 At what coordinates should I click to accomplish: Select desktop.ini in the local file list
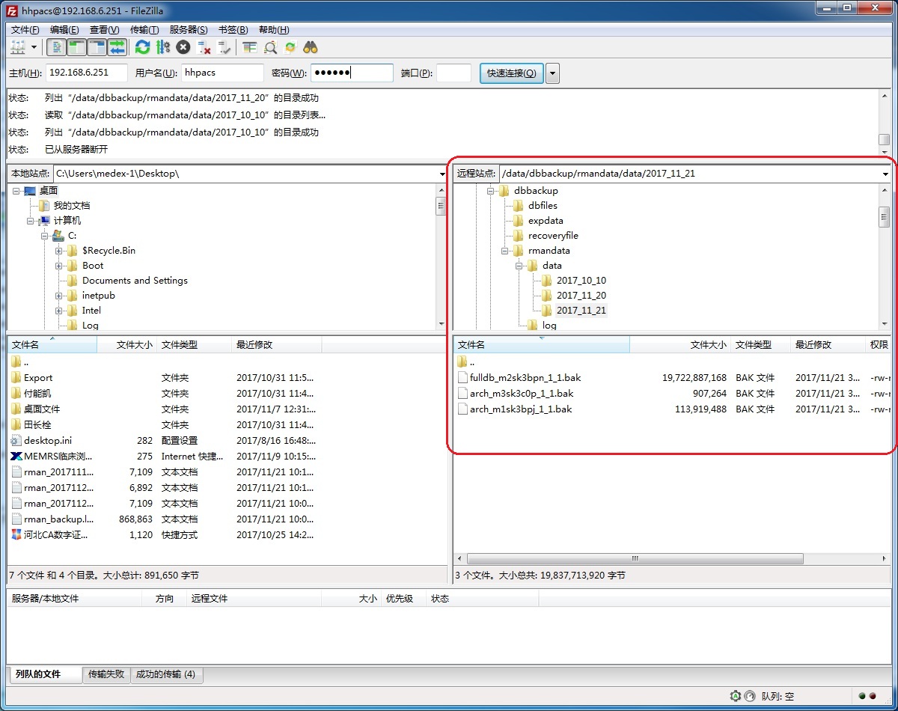coord(48,441)
